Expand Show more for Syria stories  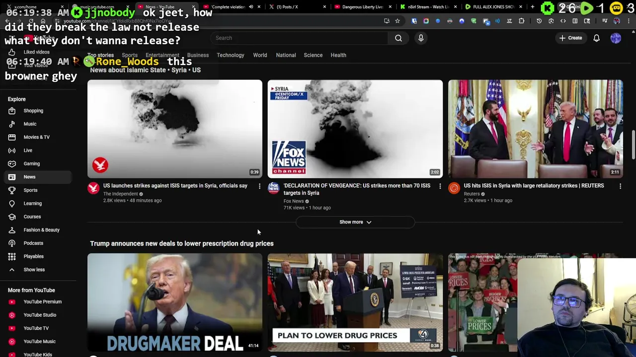point(355,222)
